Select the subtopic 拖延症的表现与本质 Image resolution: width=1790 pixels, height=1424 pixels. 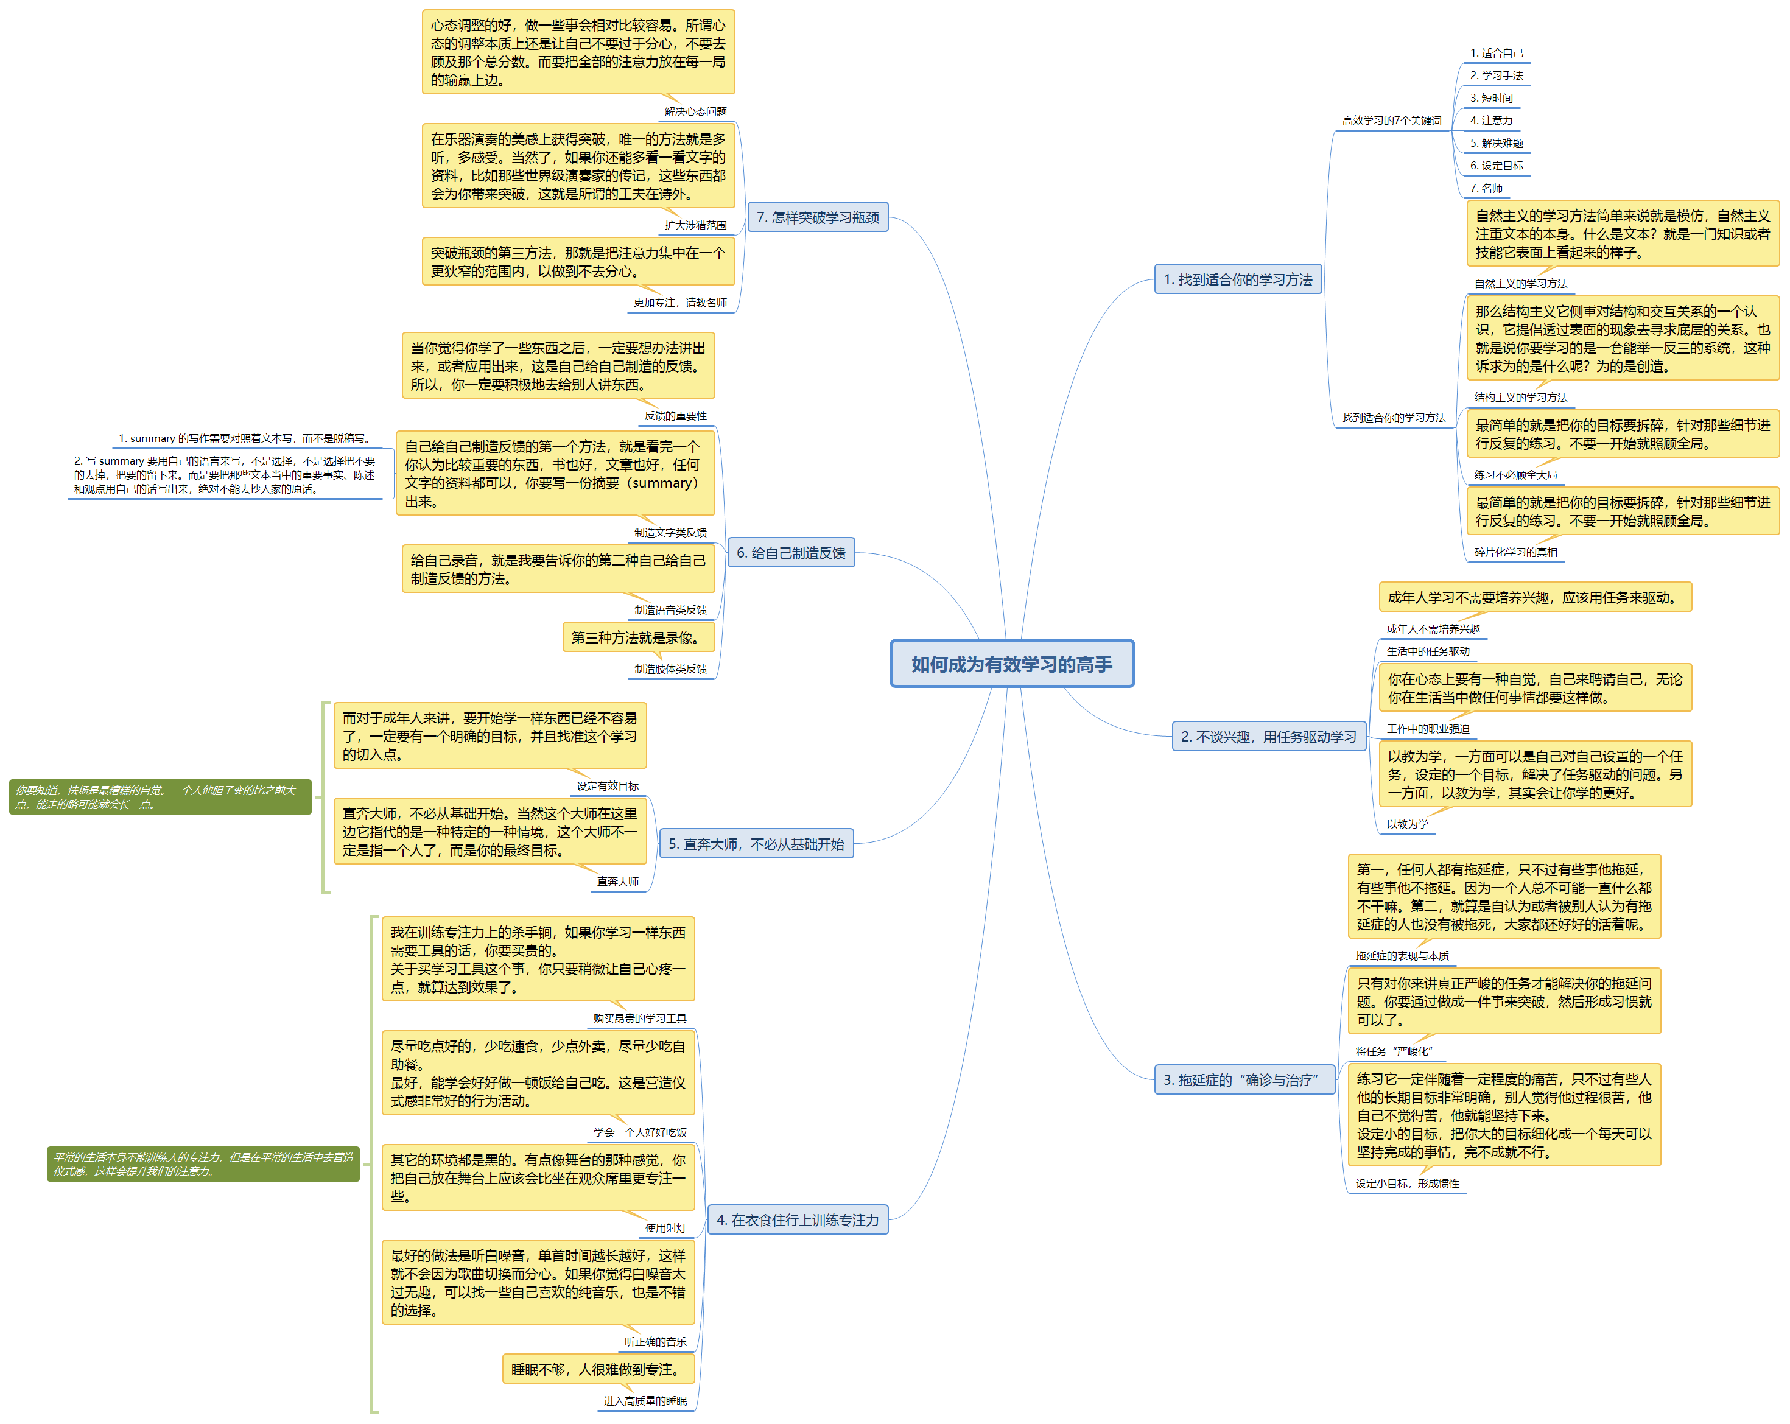pos(1402,956)
